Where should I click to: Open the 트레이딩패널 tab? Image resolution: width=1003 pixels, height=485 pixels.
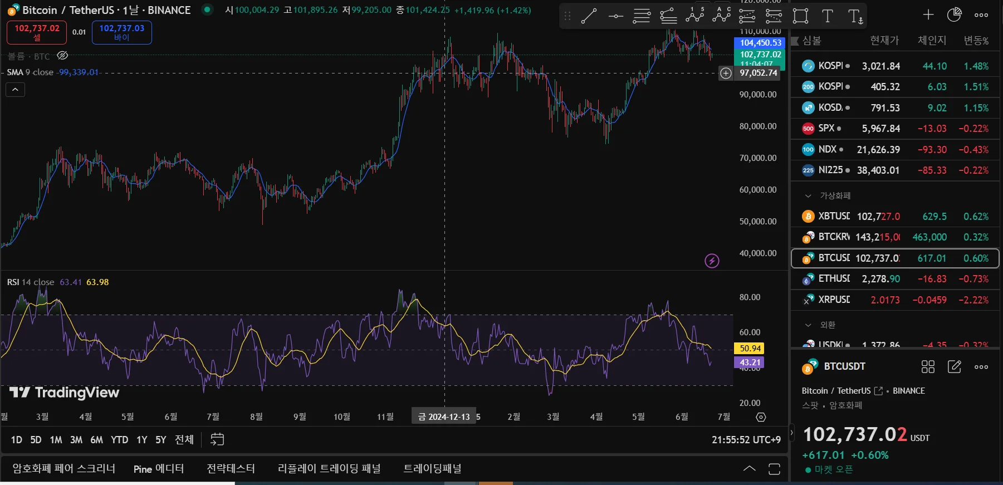433,469
